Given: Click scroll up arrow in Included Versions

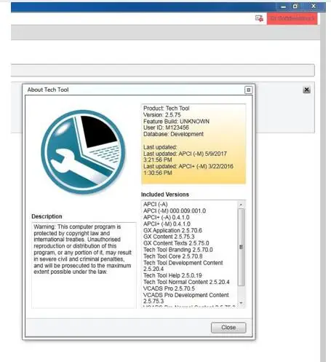Looking at the screenshot, I should (x=241, y=205).
